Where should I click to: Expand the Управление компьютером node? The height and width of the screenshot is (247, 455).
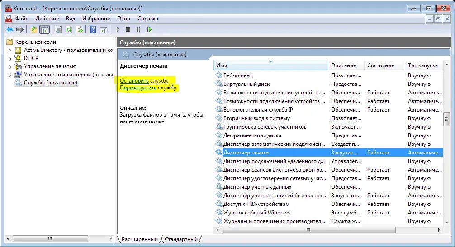10,75
